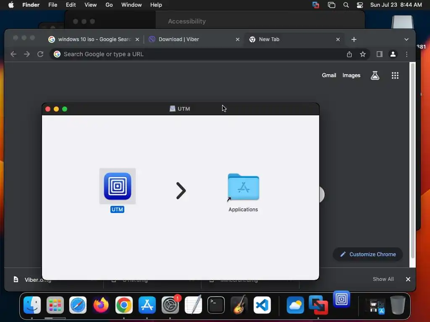430x322 pixels.
Task: Toggle the Chrome side panel
Action: point(380,54)
